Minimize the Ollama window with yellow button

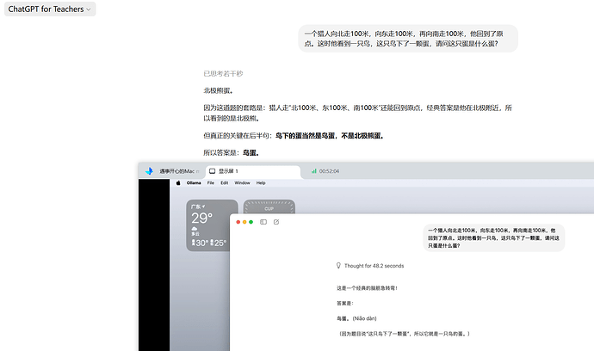coord(244,222)
